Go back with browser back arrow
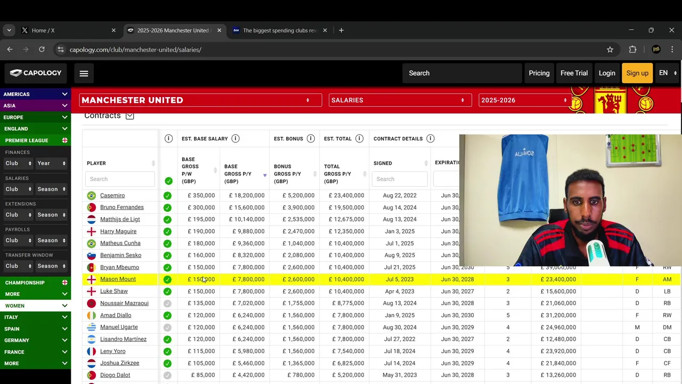Image resolution: width=682 pixels, height=384 pixels. click(10, 50)
